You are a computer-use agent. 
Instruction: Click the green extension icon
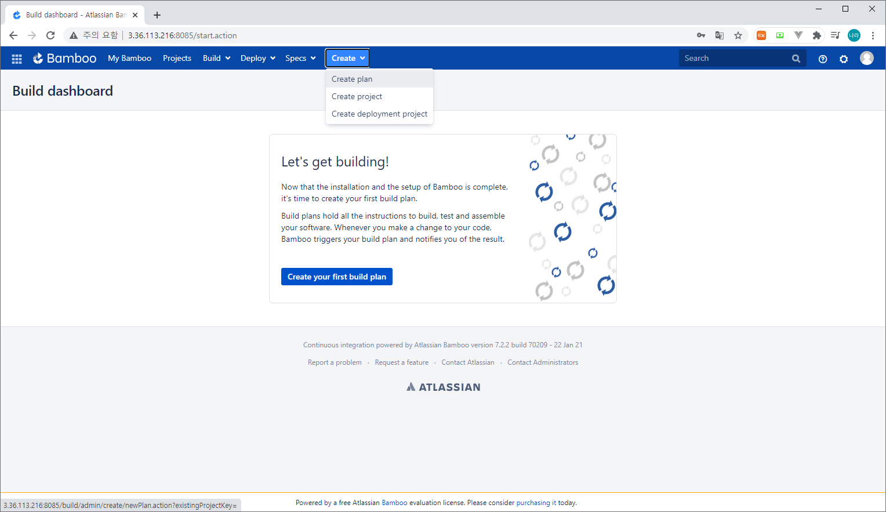pyautogui.click(x=780, y=35)
